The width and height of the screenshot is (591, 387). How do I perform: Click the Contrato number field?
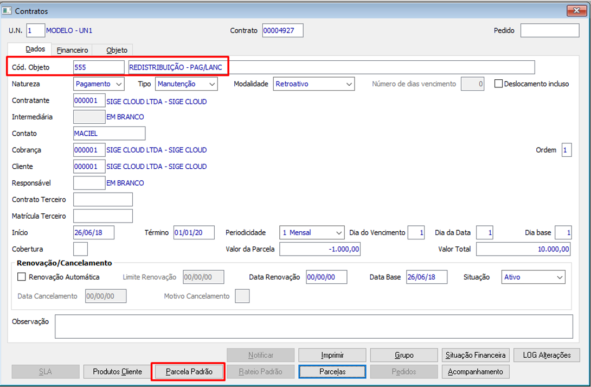click(282, 30)
